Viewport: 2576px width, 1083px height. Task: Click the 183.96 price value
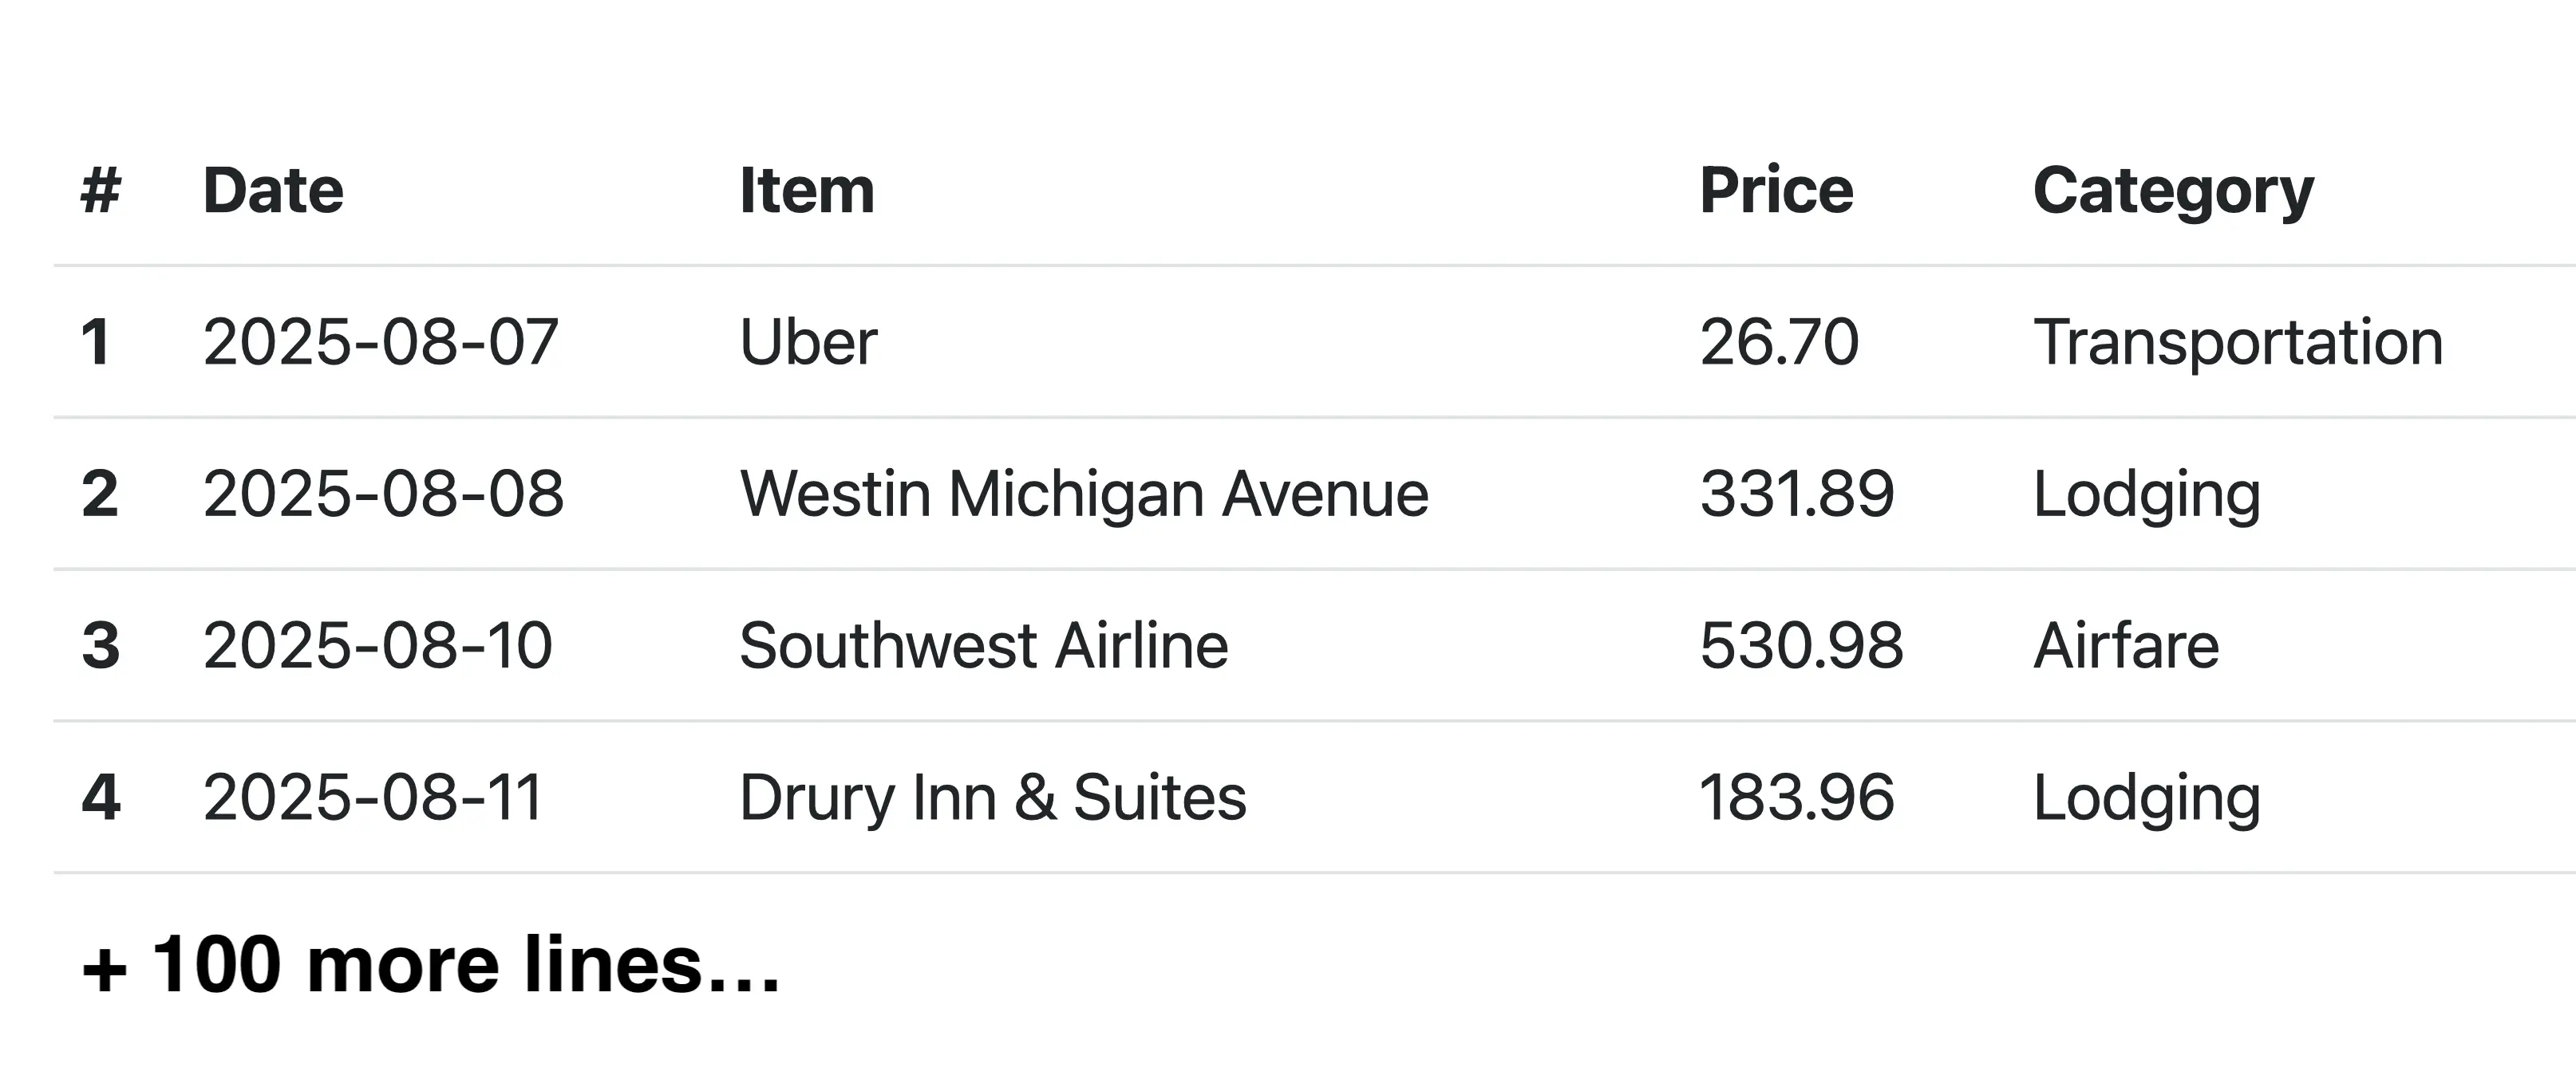1797,797
